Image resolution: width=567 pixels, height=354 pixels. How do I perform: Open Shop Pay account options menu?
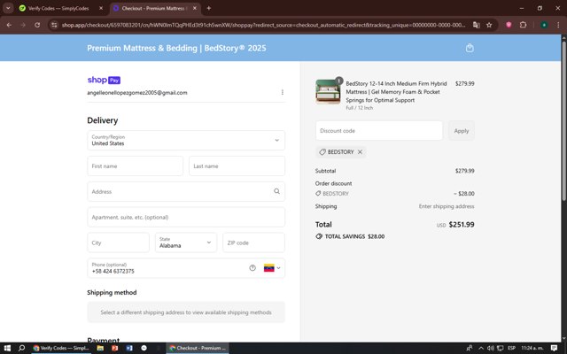[283, 92]
